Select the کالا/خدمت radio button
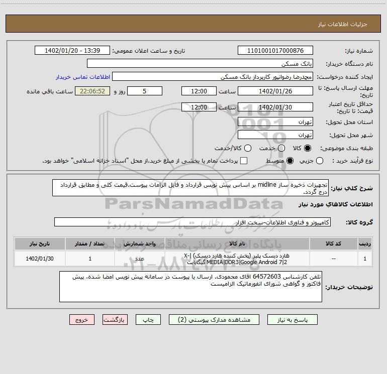This screenshot has height=374, width=387. [248, 148]
